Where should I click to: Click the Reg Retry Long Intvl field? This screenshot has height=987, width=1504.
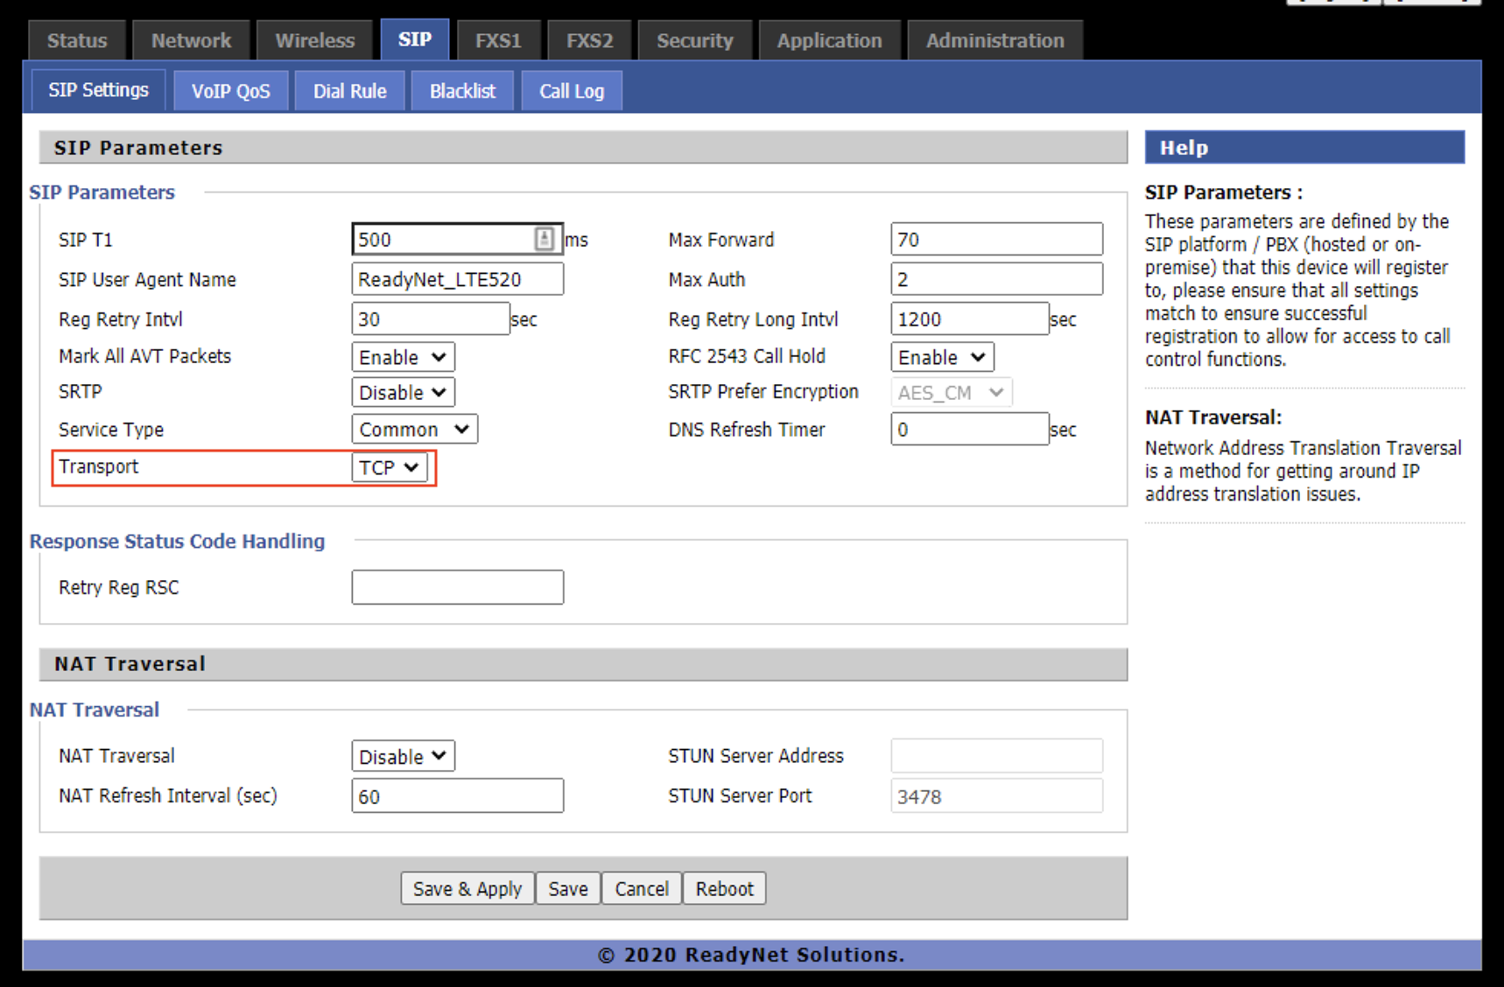(969, 318)
